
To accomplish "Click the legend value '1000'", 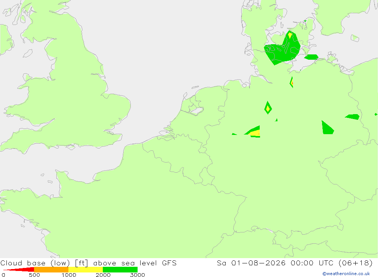I will click(69, 275).
